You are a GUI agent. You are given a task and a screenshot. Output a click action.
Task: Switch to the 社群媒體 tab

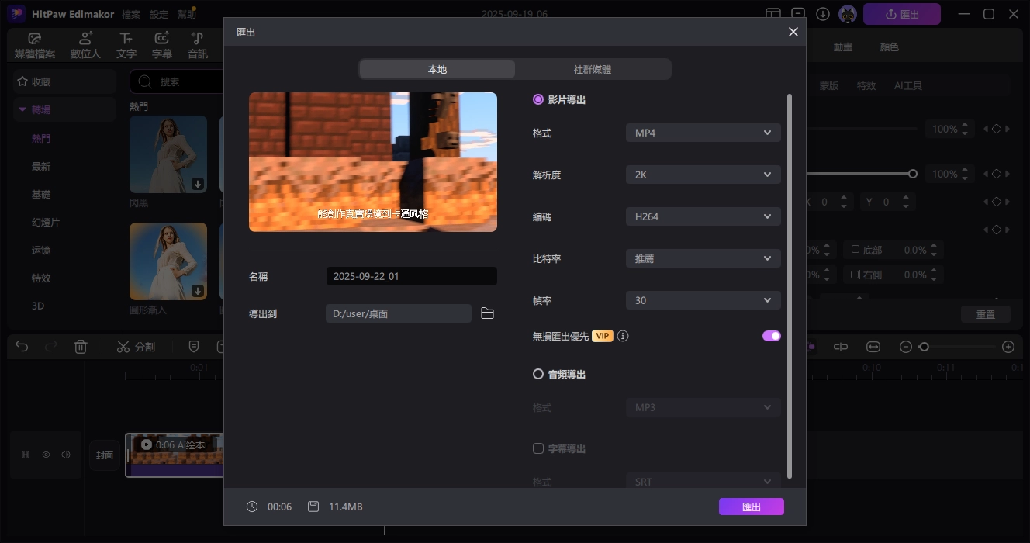pyautogui.click(x=593, y=69)
